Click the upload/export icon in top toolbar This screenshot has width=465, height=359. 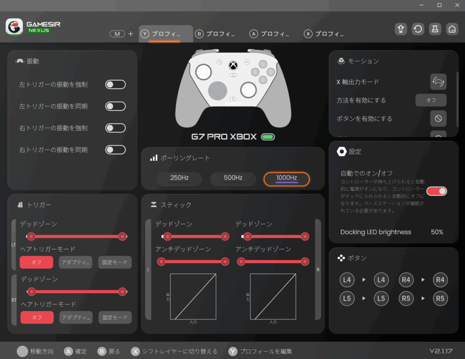click(x=401, y=29)
